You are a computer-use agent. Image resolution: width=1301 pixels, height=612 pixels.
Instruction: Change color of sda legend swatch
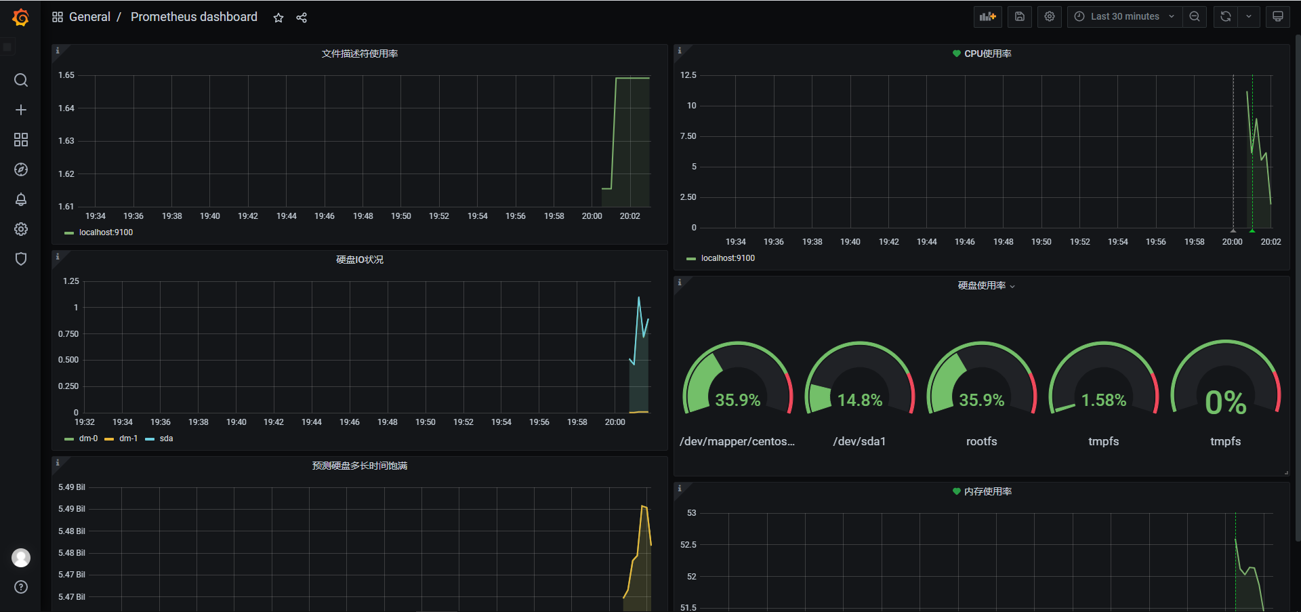(150, 439)
